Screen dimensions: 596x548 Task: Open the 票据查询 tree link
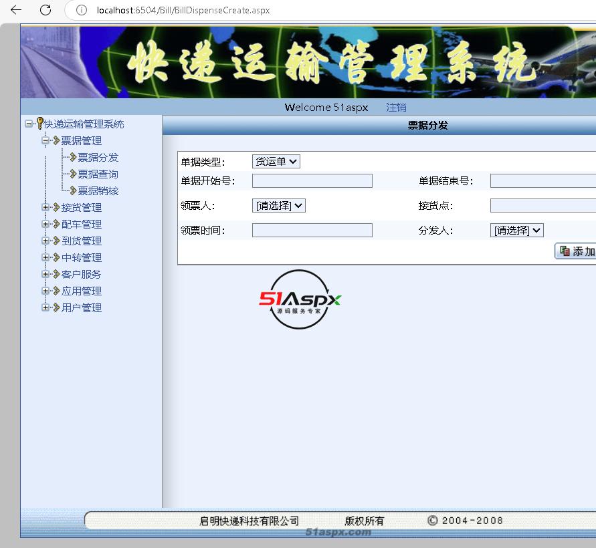(98, 174)
